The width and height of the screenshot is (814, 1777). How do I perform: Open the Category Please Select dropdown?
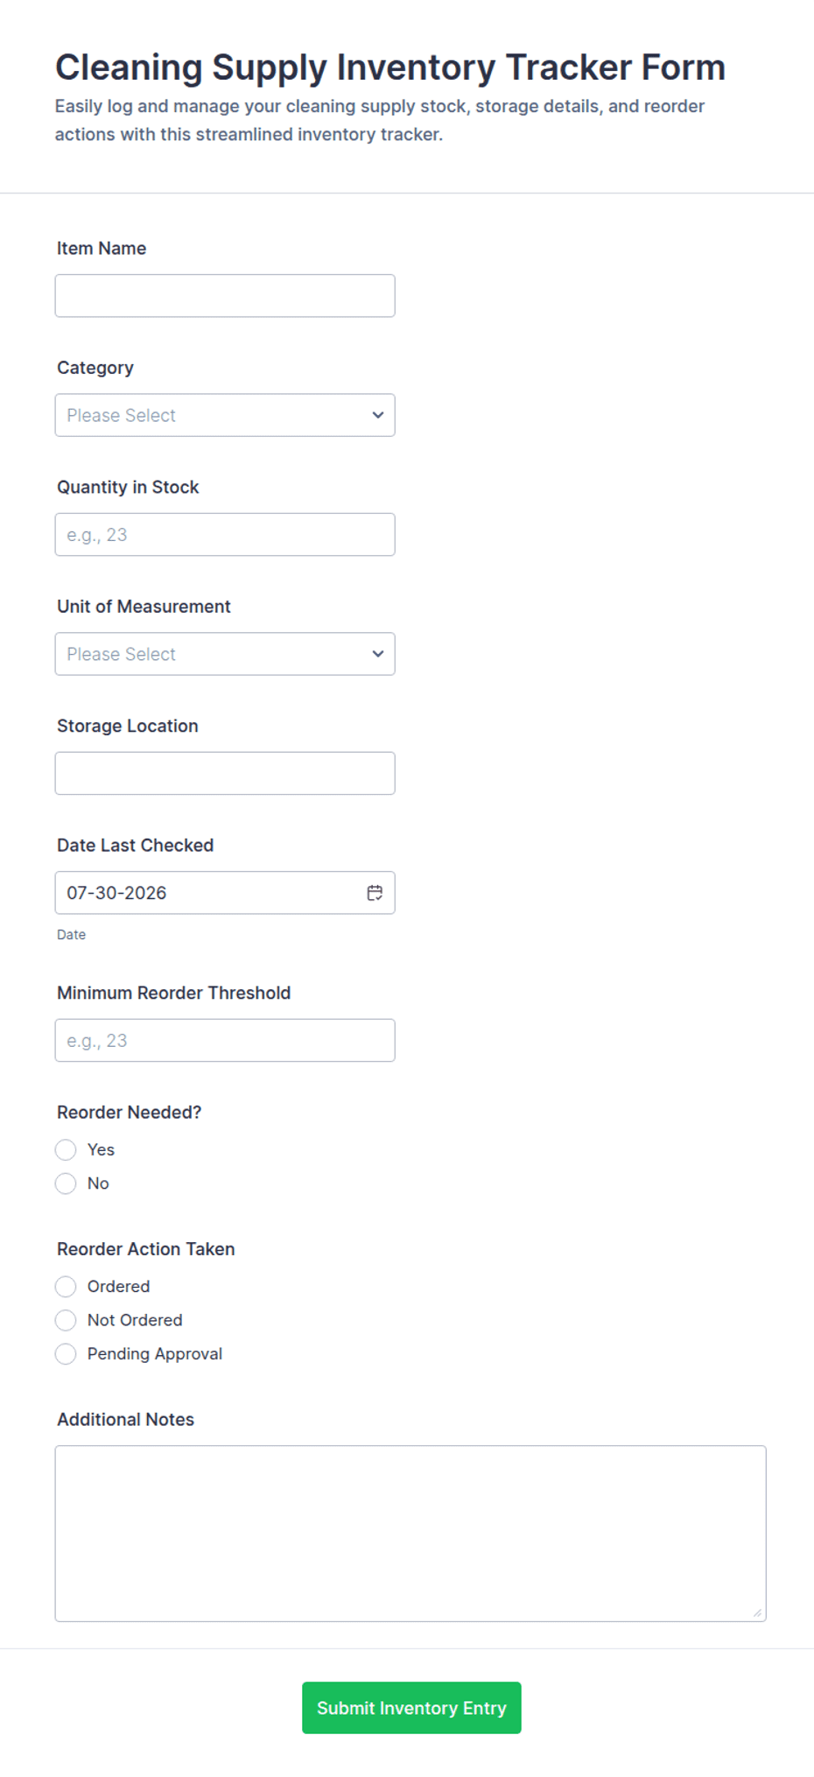225,415
